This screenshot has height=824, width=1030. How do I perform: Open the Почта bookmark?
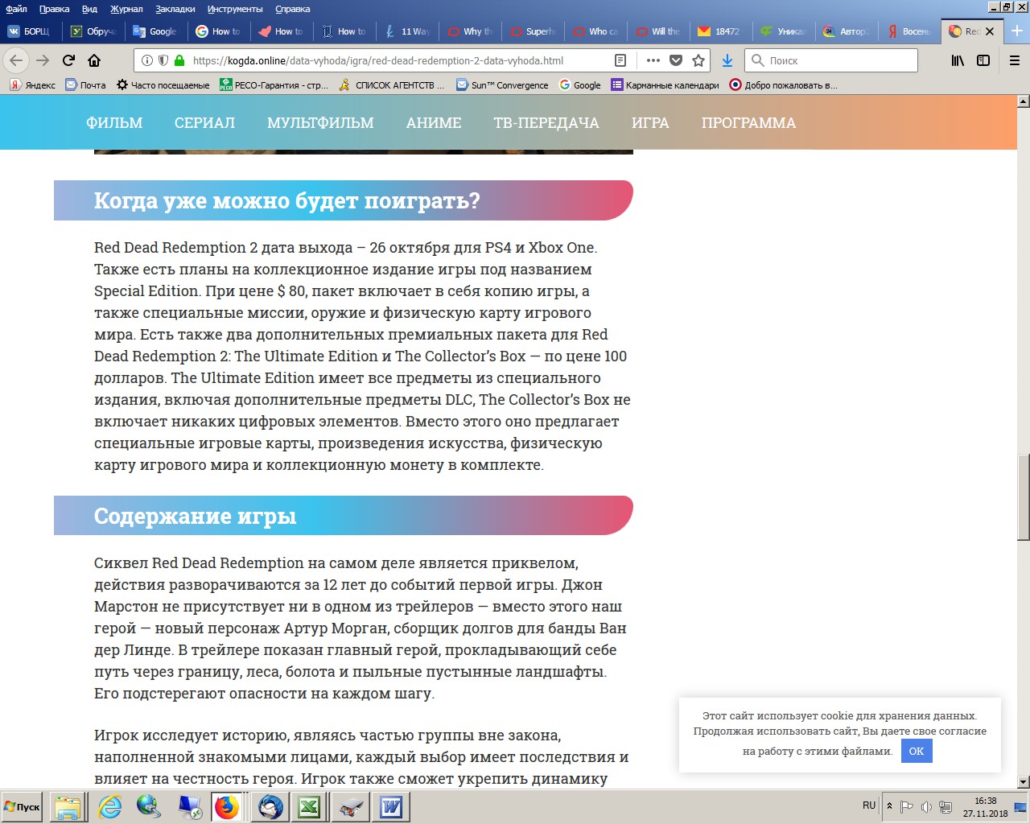[x=85, y=84]
